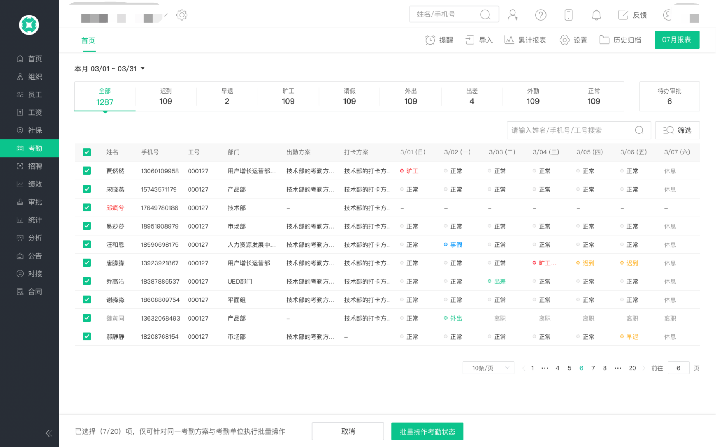Click the mobile phone icon in header

[569, 15]
